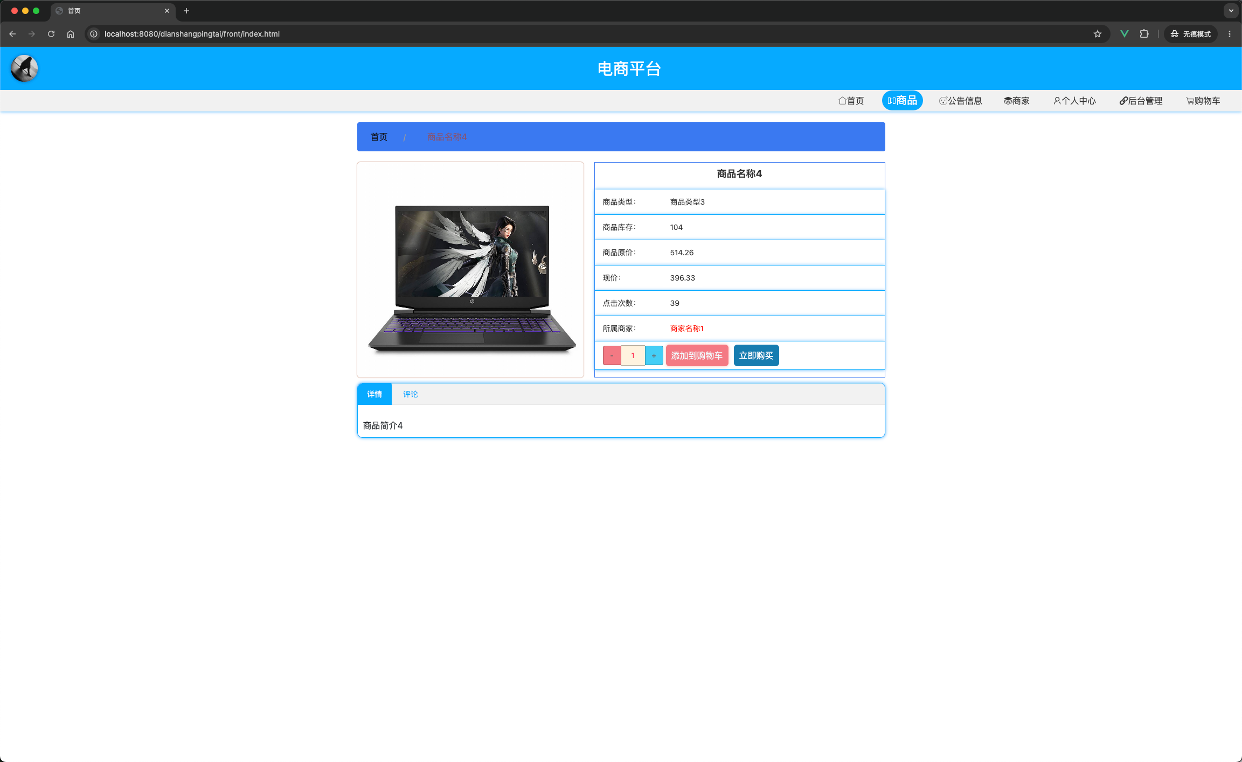Close the 首页 browser tab
The height and width of the screenshot is (762, 1242).
tap(167, 11)
